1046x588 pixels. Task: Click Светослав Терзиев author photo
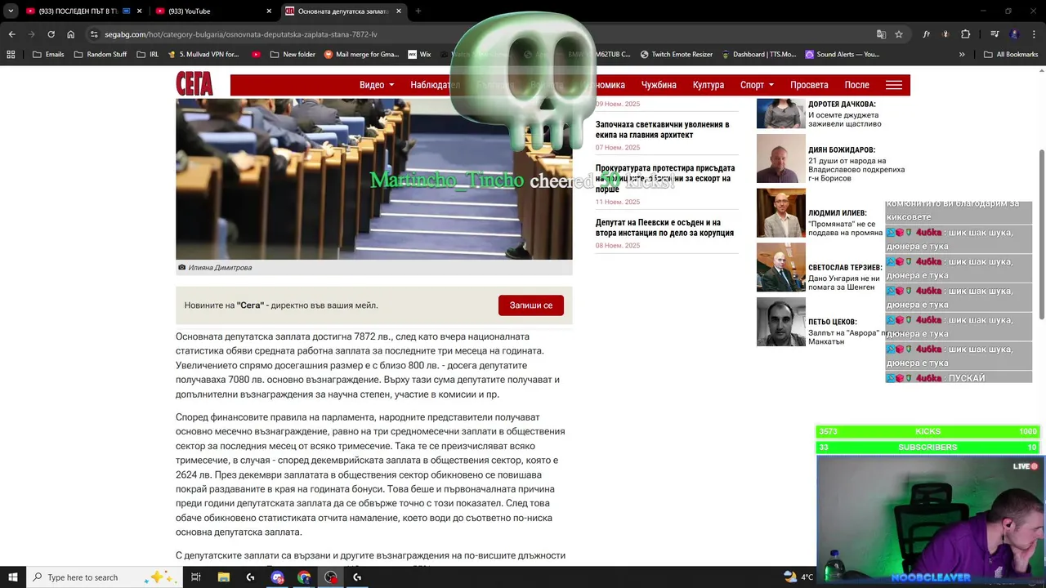click(781, 267)
